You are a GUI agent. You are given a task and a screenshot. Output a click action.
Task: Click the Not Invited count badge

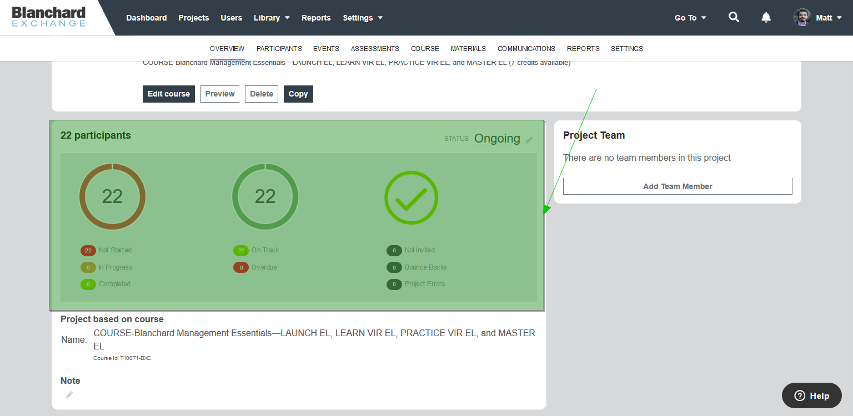point(394,250)
